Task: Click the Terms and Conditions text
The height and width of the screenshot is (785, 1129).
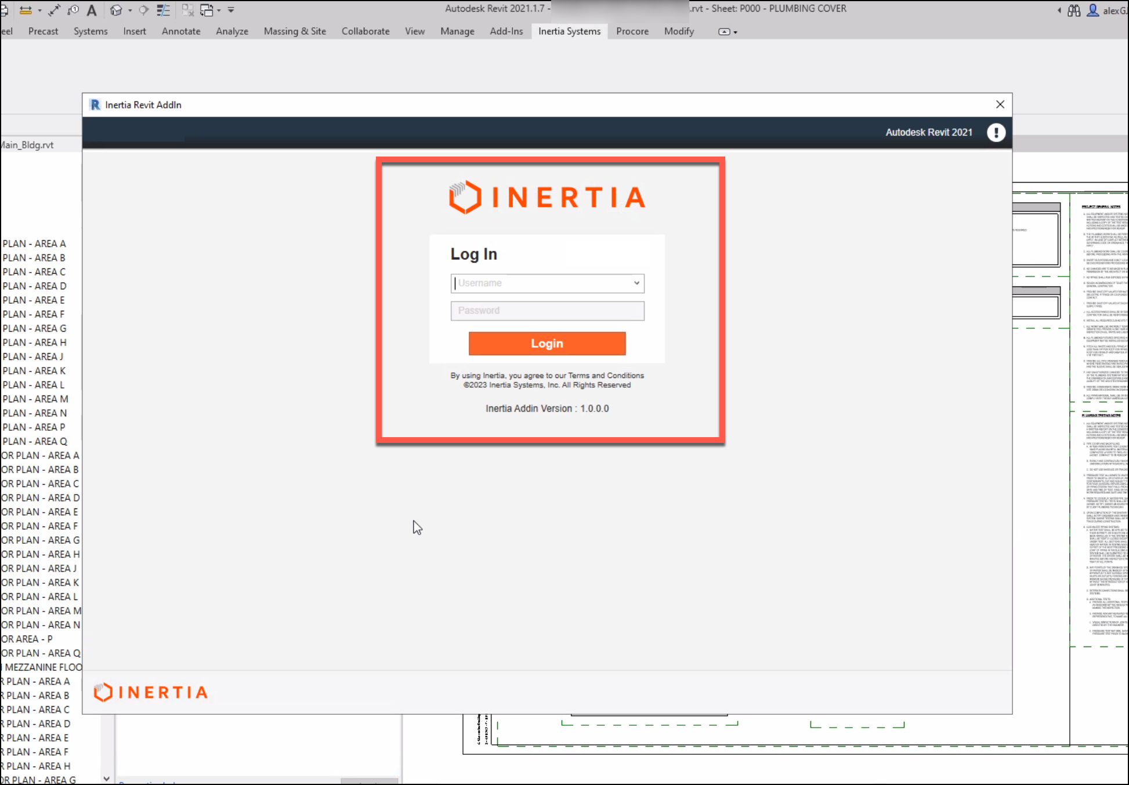Action: tap(606, 376)
